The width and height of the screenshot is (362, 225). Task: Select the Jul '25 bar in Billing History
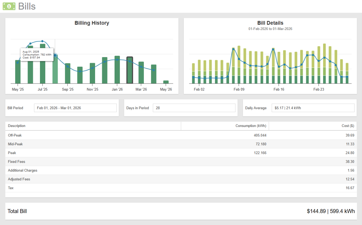(42, 63)
